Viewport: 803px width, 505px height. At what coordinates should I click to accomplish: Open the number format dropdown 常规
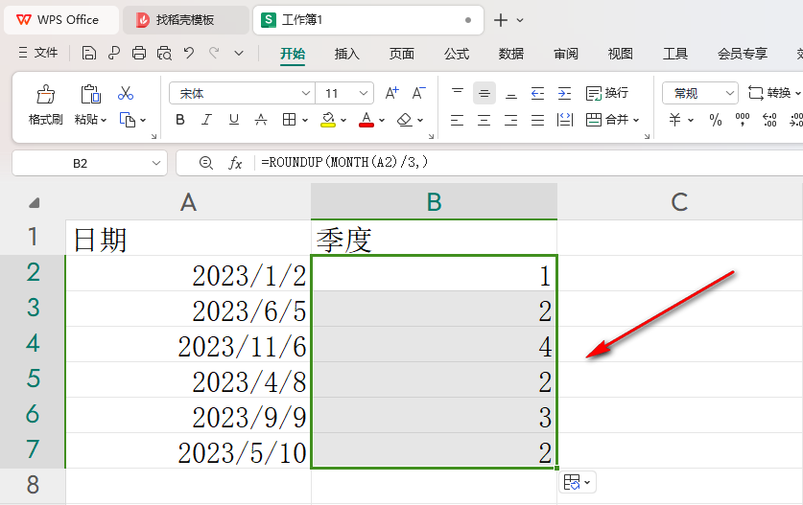click(x=730, y=93)
